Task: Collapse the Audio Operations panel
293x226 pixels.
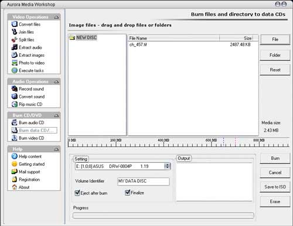Action: [x=56, y=82]
